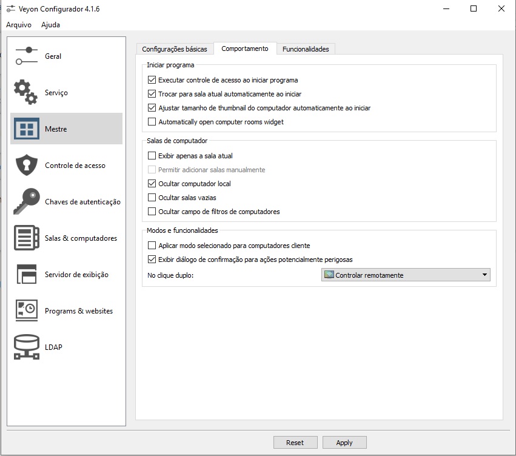Click the Apply button
The image size is (516, 456).
point(344,443)
